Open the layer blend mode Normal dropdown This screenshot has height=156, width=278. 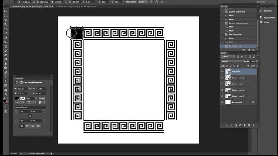(231, 61)
